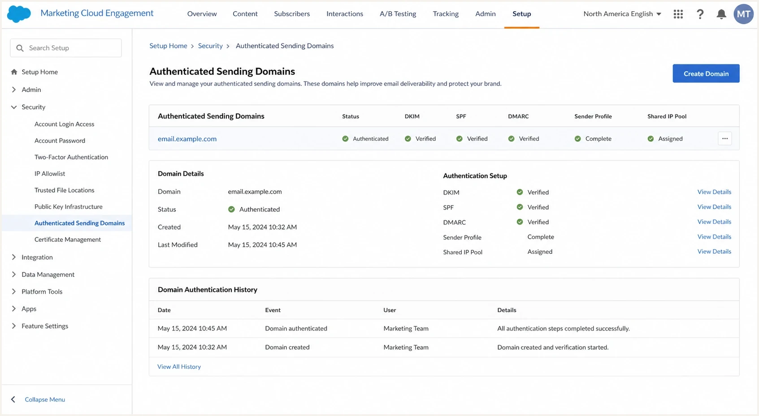Viewport: 759px width, 416px height.
Task: Open the email.example.com domain link
Action: tap(187, 139)
